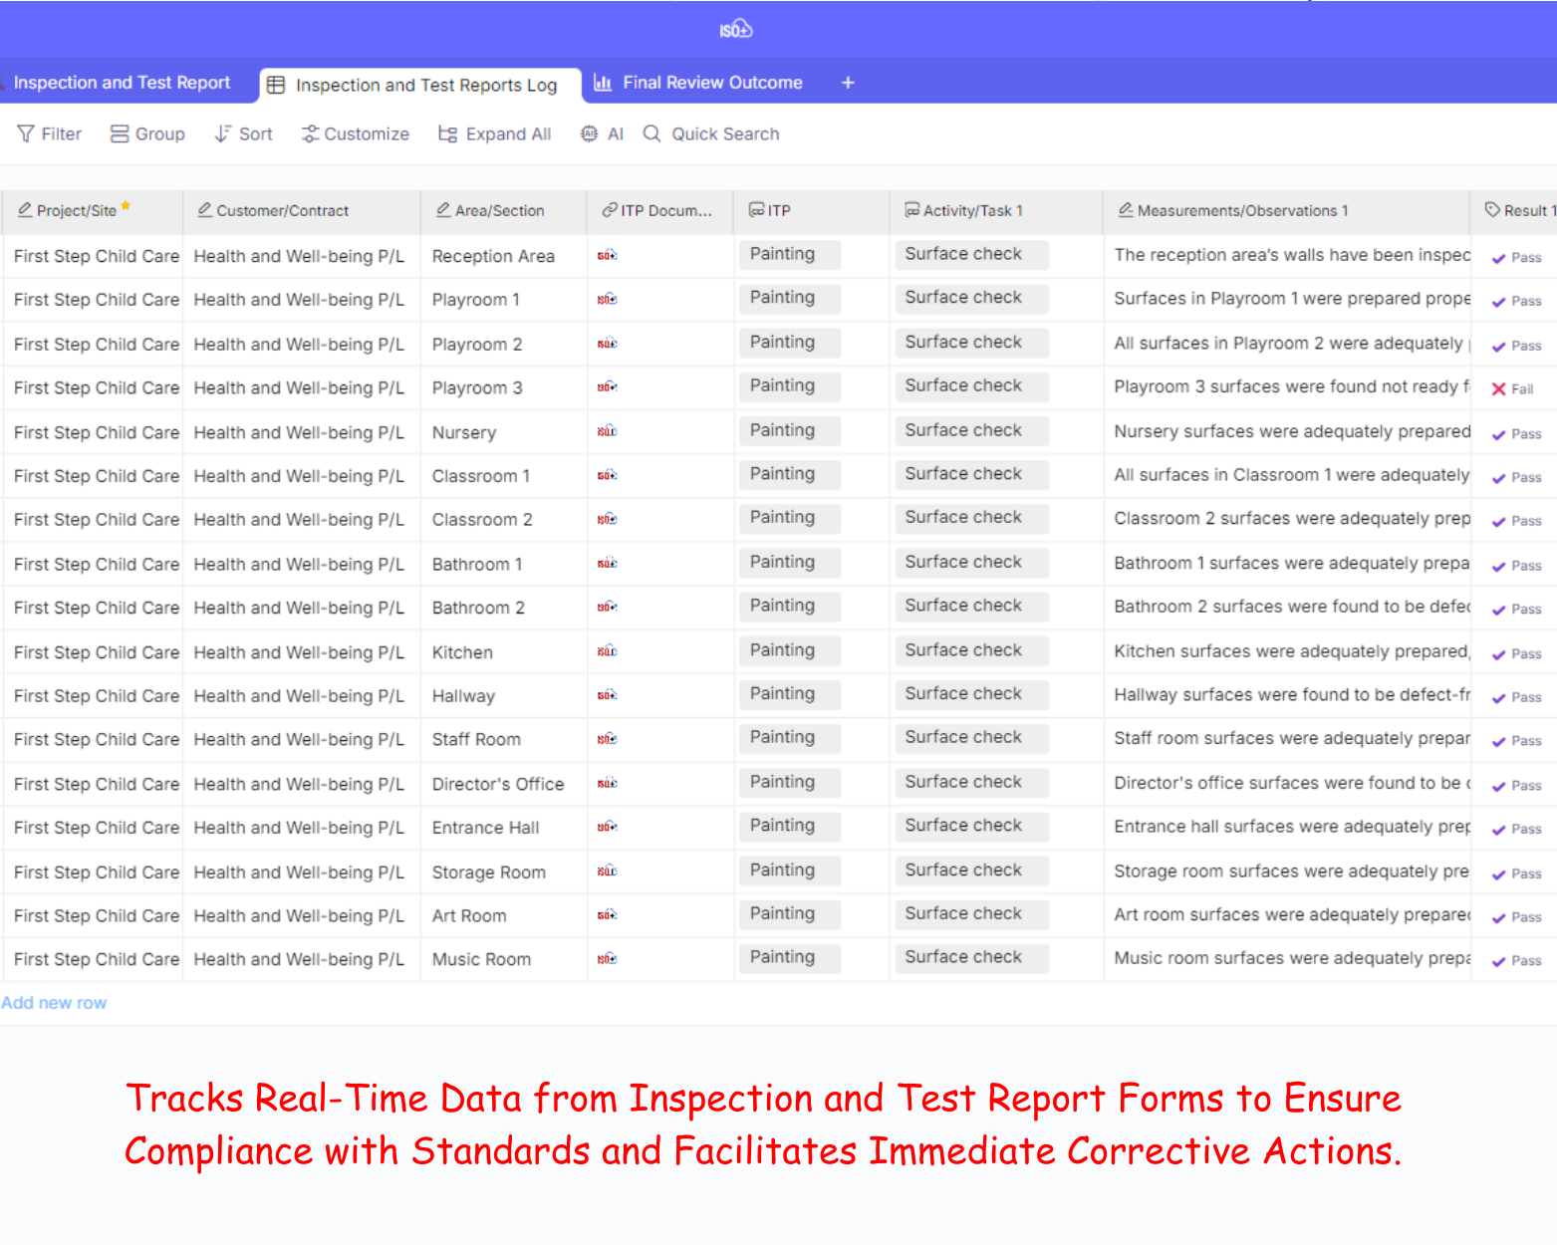Expand All rows in the log
Image resolution: width=1557 pixels, height=1245 pixels.
point(495,134)
